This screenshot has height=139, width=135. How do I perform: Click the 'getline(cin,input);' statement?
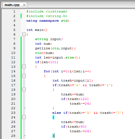tap(55, 49)
